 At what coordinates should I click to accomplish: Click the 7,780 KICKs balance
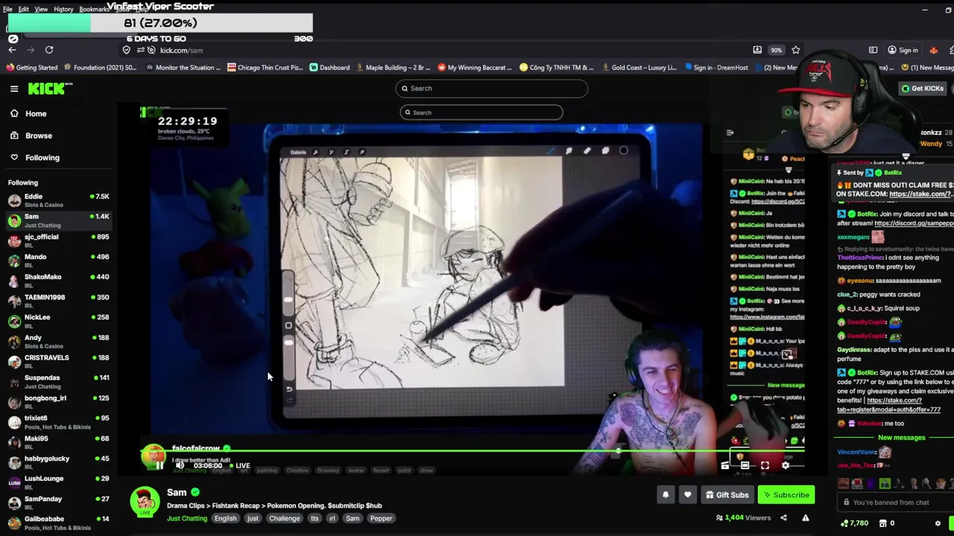coord(854,523)
